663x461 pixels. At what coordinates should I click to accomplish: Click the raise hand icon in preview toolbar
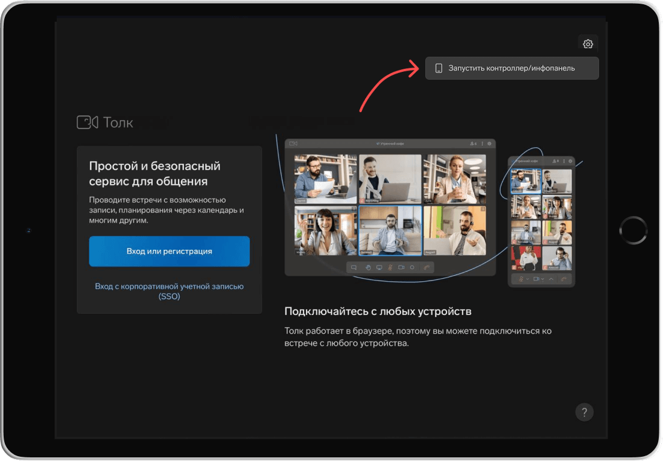click(367, 267)
